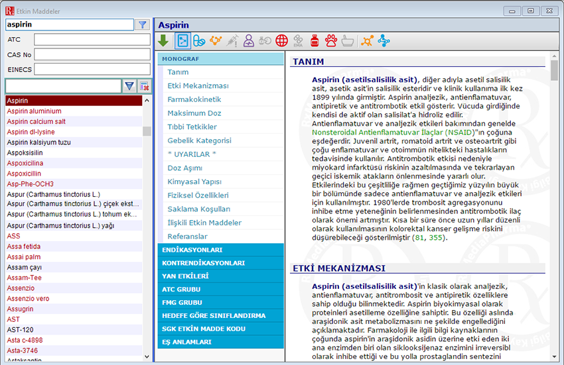Expand the FMG GRUBU panel

point(220,303)
